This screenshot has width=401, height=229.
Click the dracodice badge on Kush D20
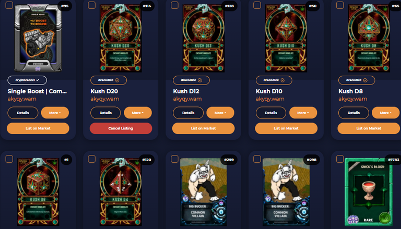(109, 80)
